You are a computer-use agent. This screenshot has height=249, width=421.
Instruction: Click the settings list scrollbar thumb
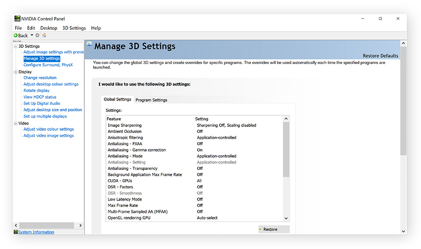point(286,149)
